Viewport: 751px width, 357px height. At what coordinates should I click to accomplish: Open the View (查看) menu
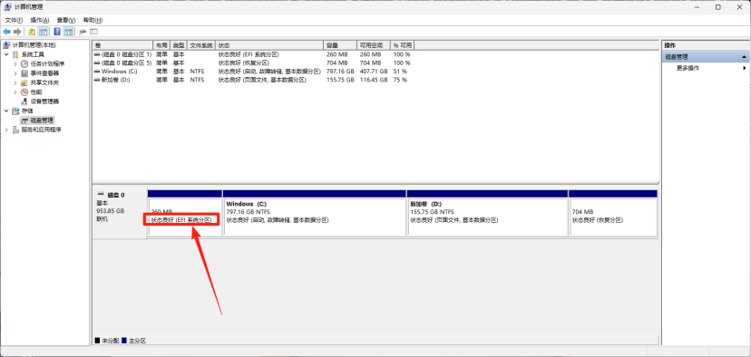(x=66, y=20)
